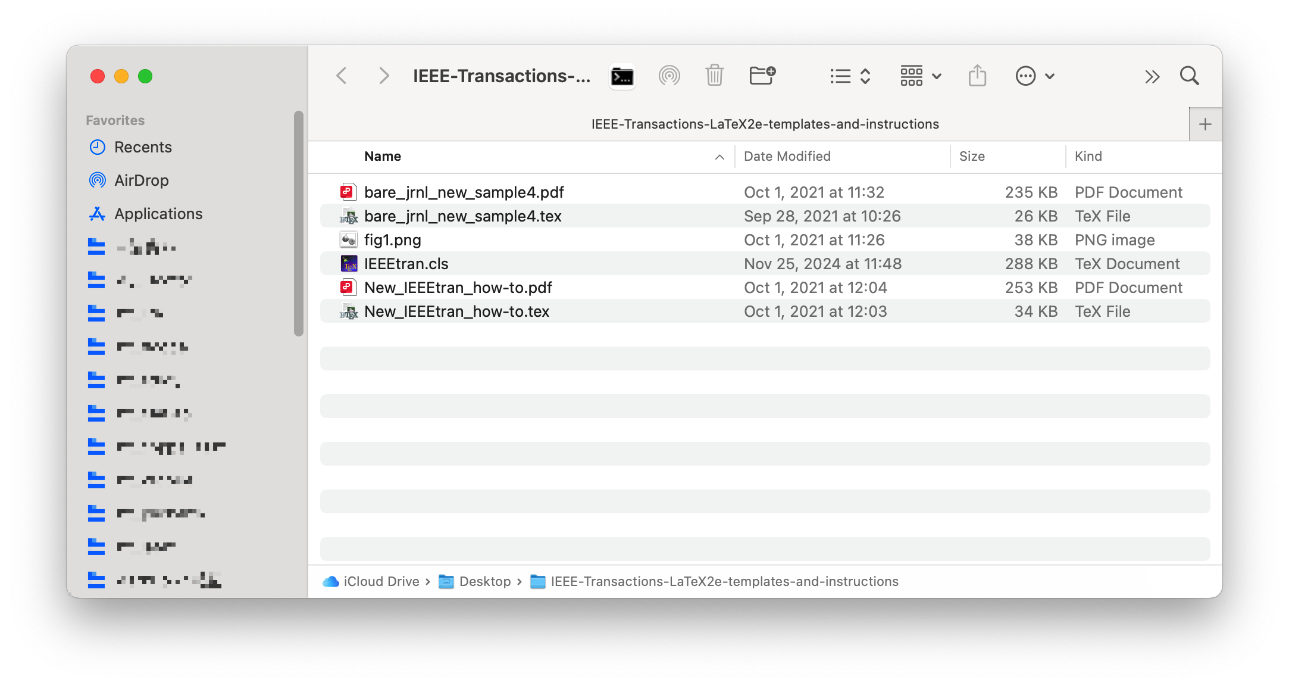
Task: Click the AirDrop toolbar icon
Action: click(669, 76)
